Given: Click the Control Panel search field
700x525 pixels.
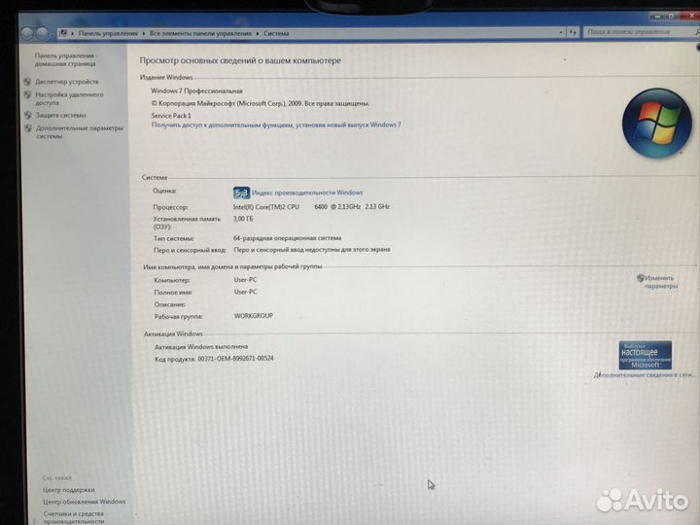Looking at the screenshot, I should click(x=638, y=32).
